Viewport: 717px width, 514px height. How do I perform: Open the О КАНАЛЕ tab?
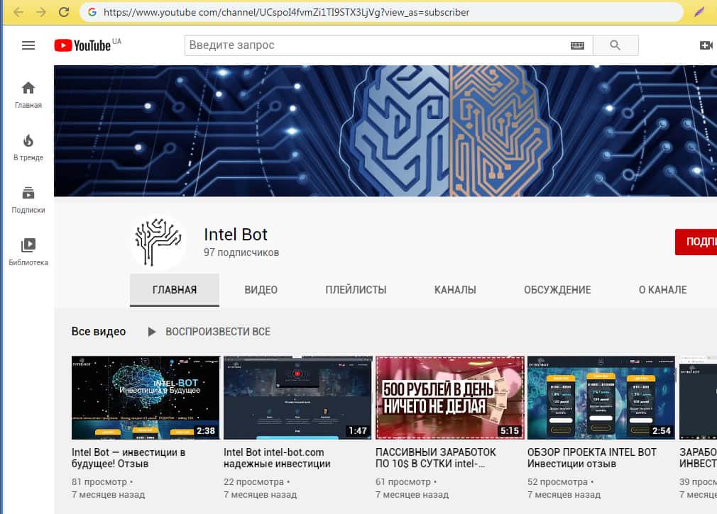click(662, 290)
